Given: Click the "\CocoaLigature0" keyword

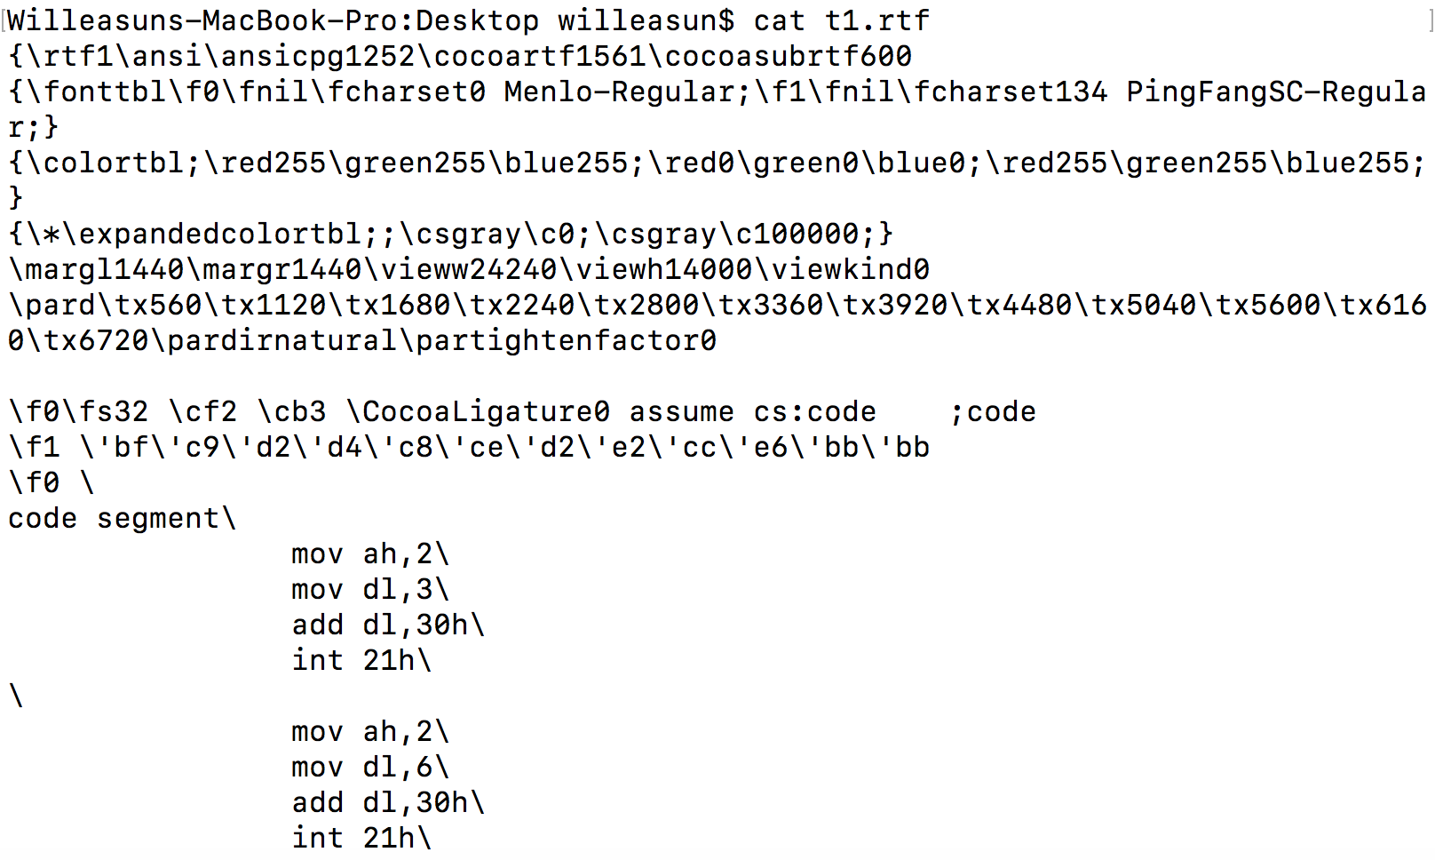Looking at the screenshot, I should pyautogui.click(x=478, y=411).
